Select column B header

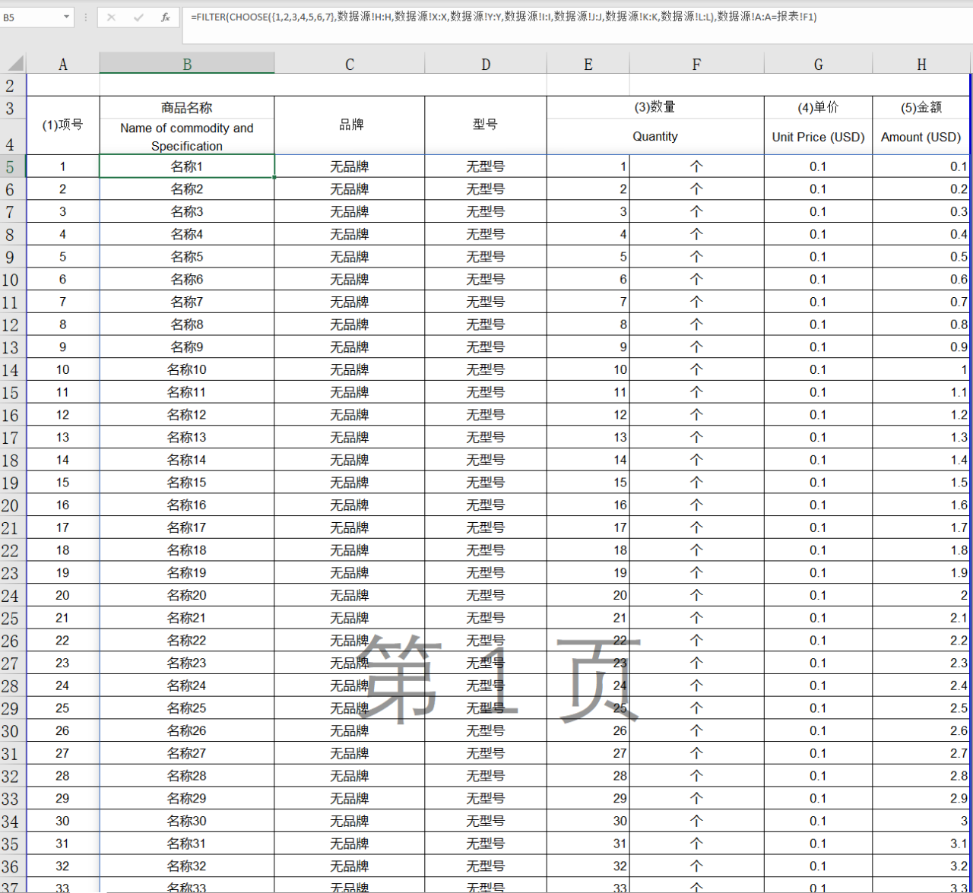187,64
